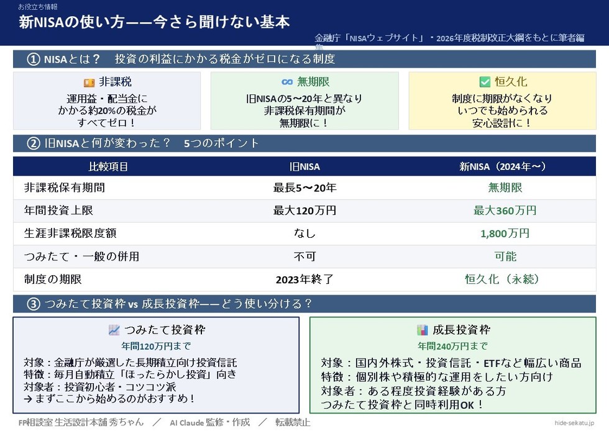Click the 新NISAの使い方 main title
The width and height of the screenshot is (609, 431).
(x=154, y=22)
